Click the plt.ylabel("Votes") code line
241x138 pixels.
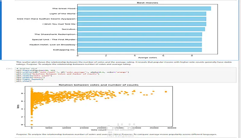[31, 78]
